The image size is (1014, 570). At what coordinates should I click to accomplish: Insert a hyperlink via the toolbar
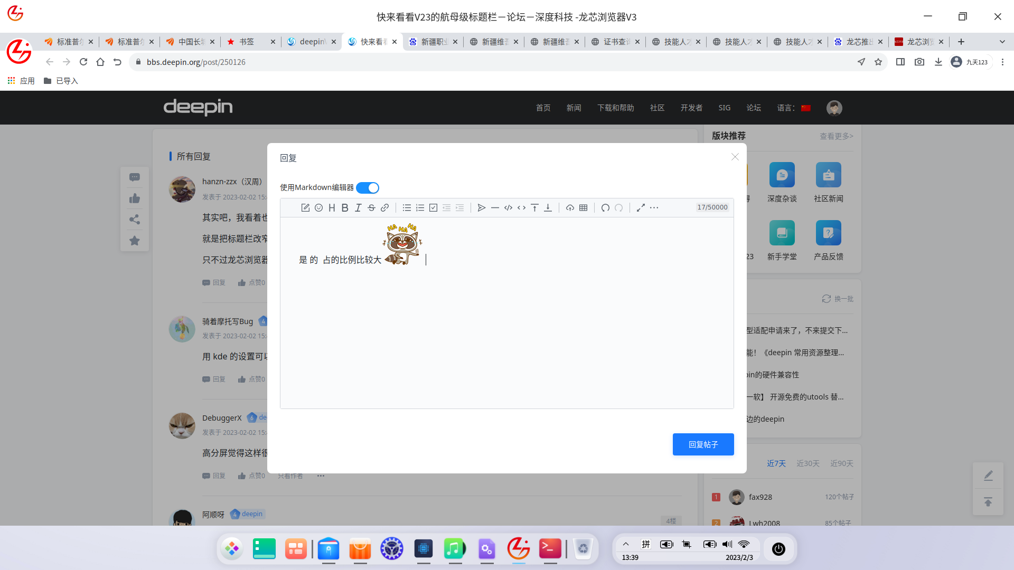pyautogui.click(x=385, y=208)
